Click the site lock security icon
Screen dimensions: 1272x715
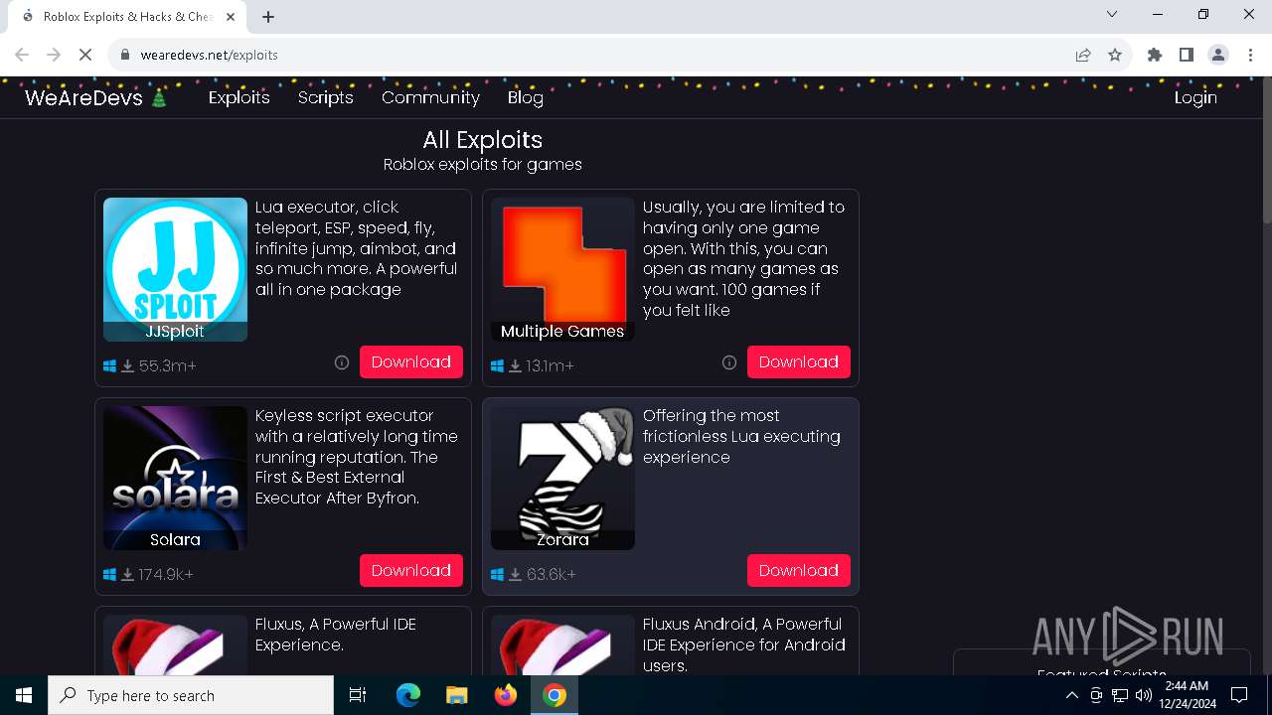[x=125, y=55]
